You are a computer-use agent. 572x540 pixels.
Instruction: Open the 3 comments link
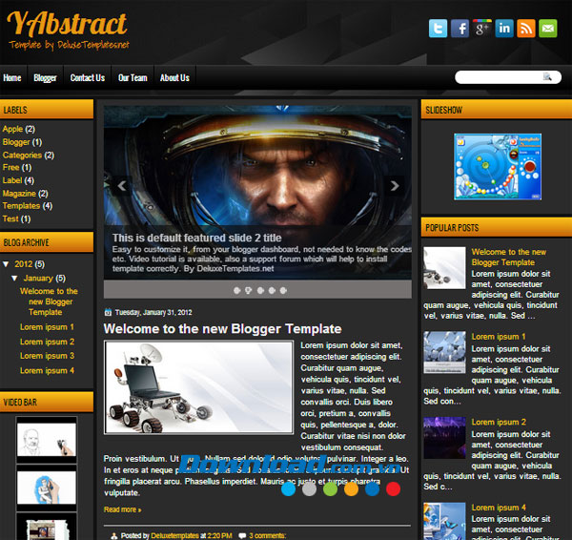(x=267, y=535)
